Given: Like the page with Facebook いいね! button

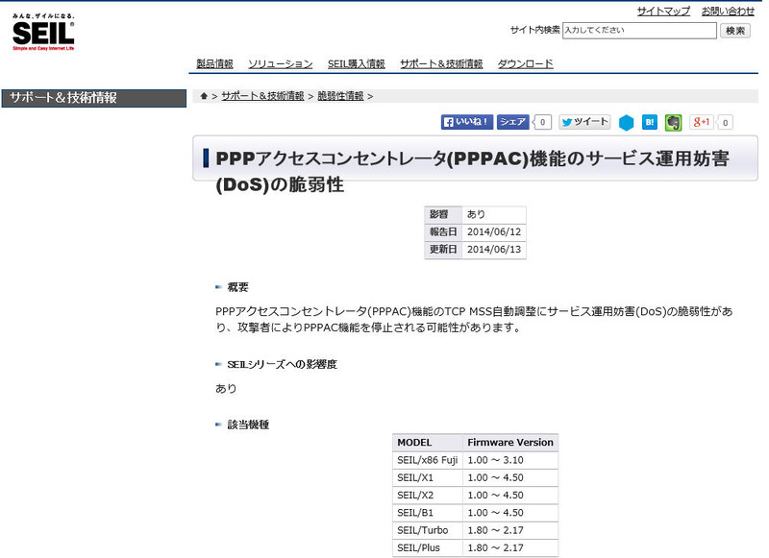Looking at the screenshot, I should (x=467, y=122).
